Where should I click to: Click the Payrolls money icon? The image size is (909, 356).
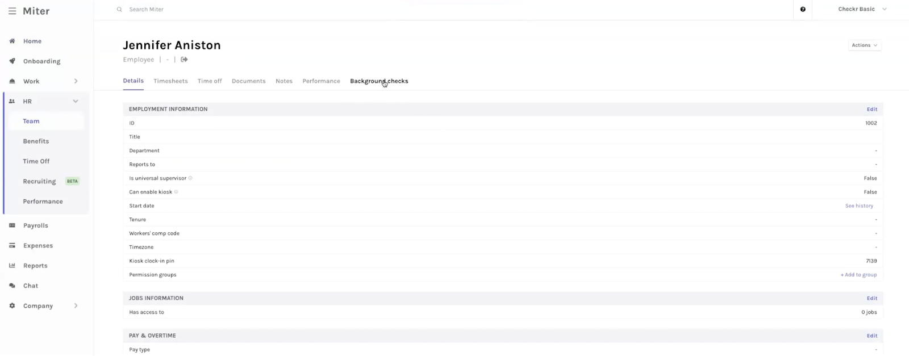(12, 225)
